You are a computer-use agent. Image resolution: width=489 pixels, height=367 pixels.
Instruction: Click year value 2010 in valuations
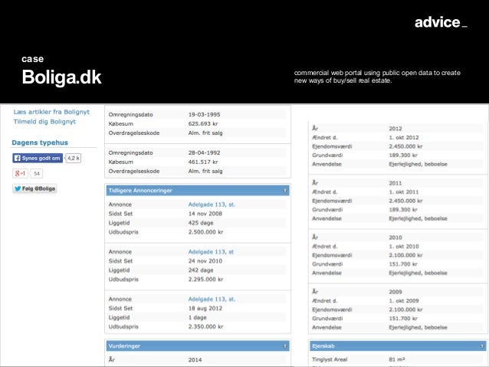point(395,238)
